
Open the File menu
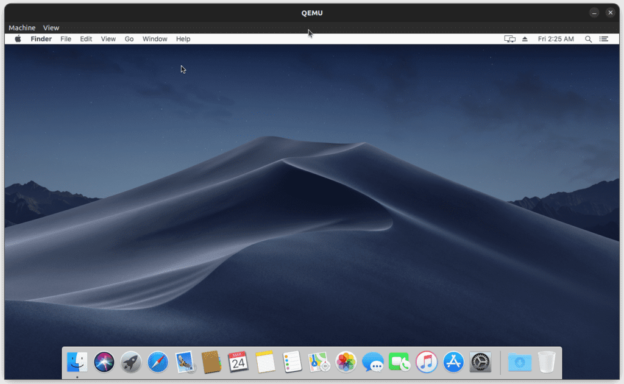(x=66, y=39)
